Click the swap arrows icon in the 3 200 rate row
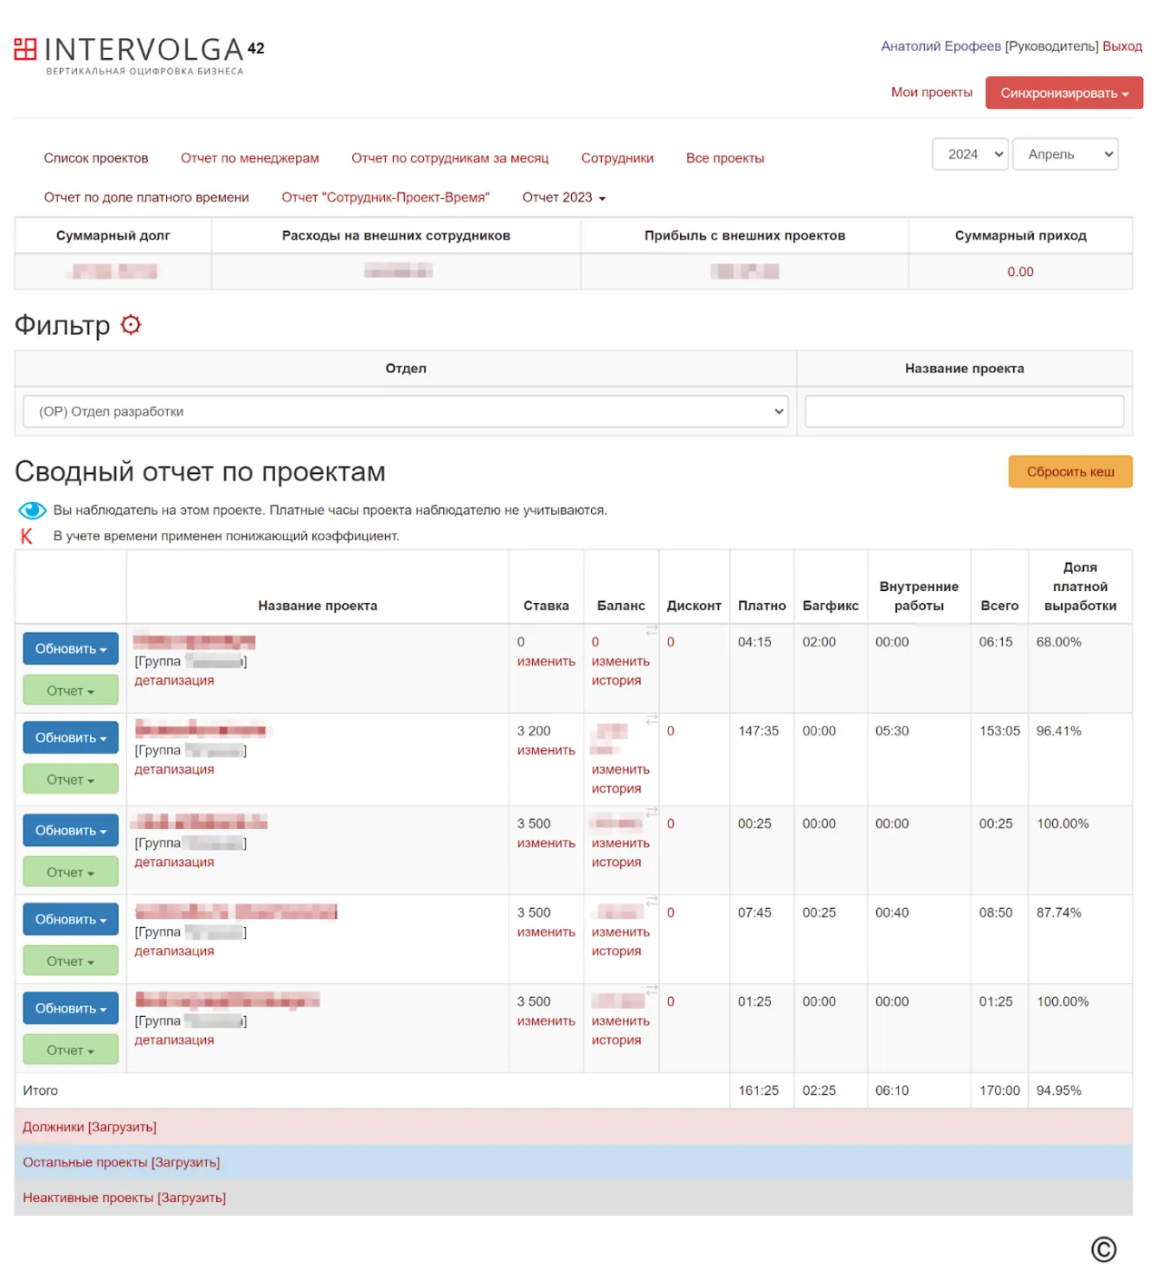The height and width of the screenshot is (1273, 1162). [651, 719]
